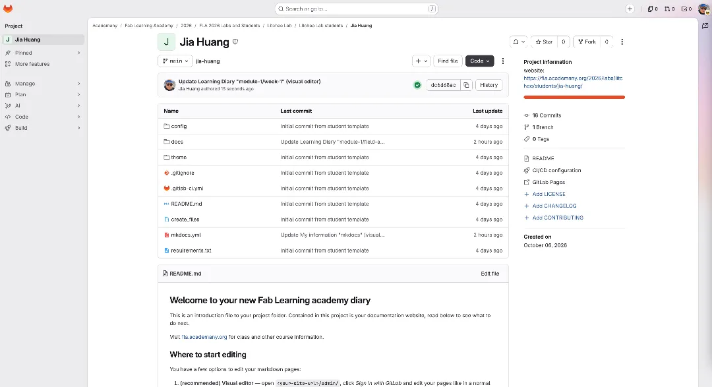The image size is (712, 387).
Task: Open commit History button
Action: [489, 85]
